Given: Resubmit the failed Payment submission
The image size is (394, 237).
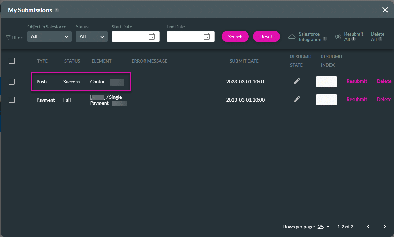Looking at the screenshot, I should click(x=356, y=100).
